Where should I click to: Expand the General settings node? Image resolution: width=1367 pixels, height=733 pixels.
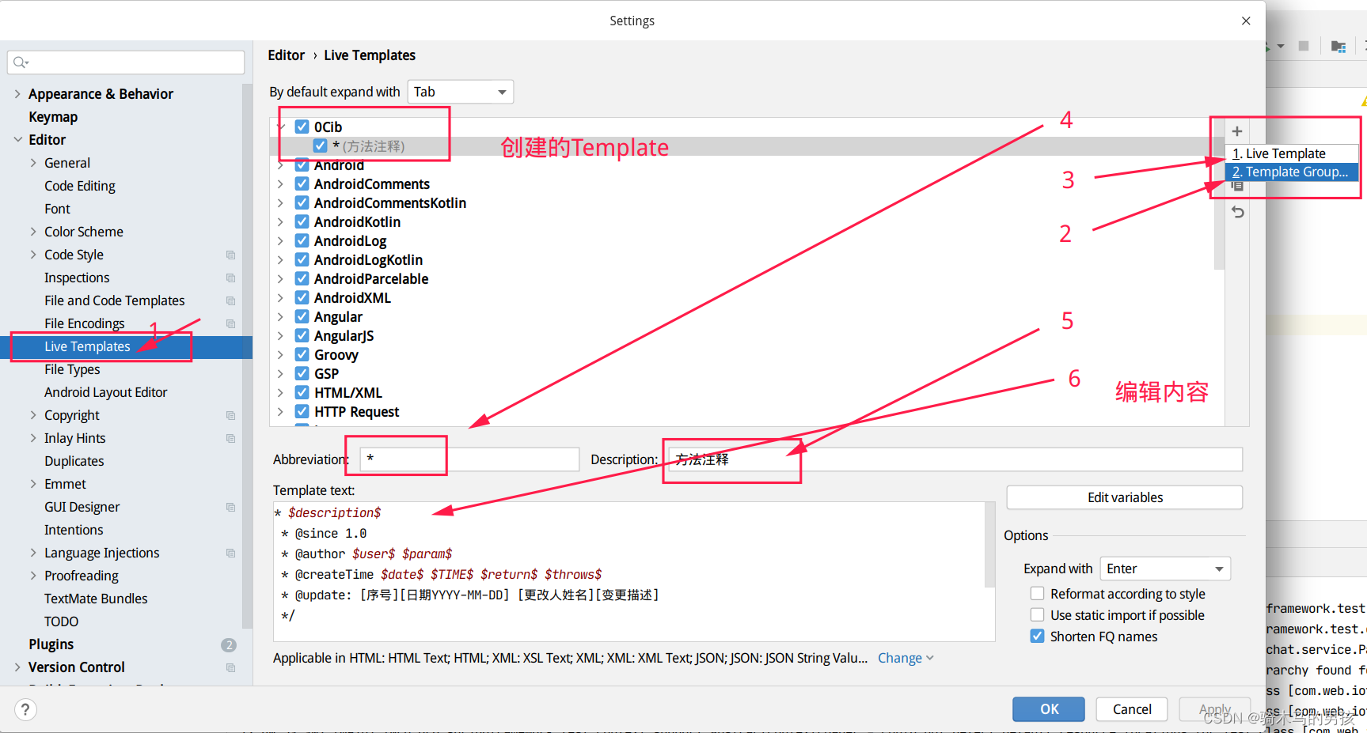(33, 163)
